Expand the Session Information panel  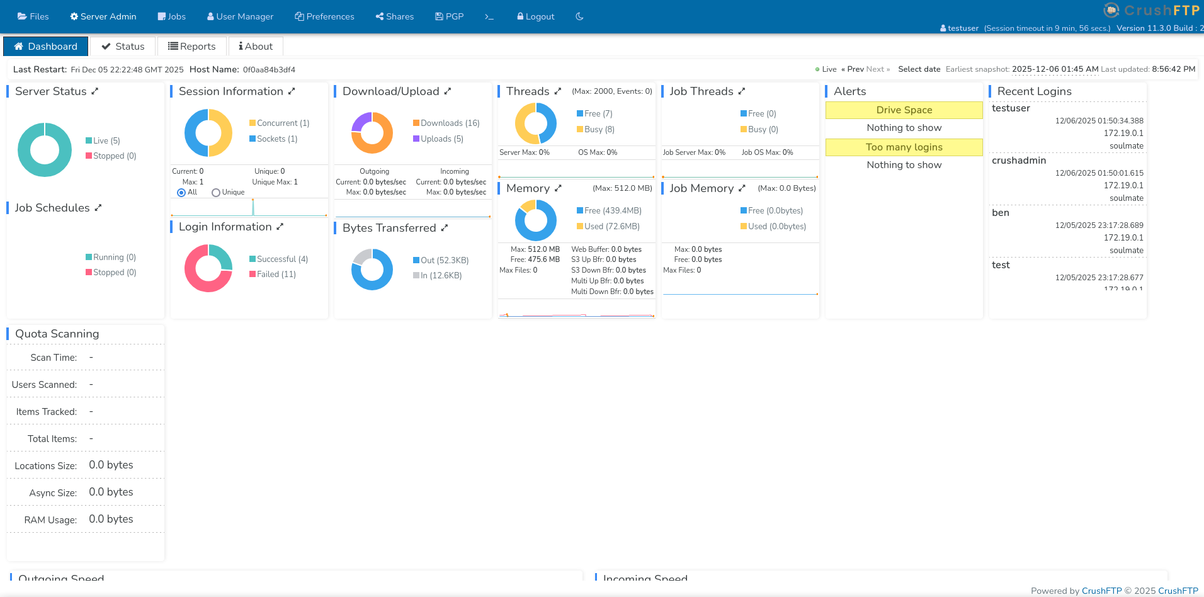pyautogui.click(x=292, y=91)
